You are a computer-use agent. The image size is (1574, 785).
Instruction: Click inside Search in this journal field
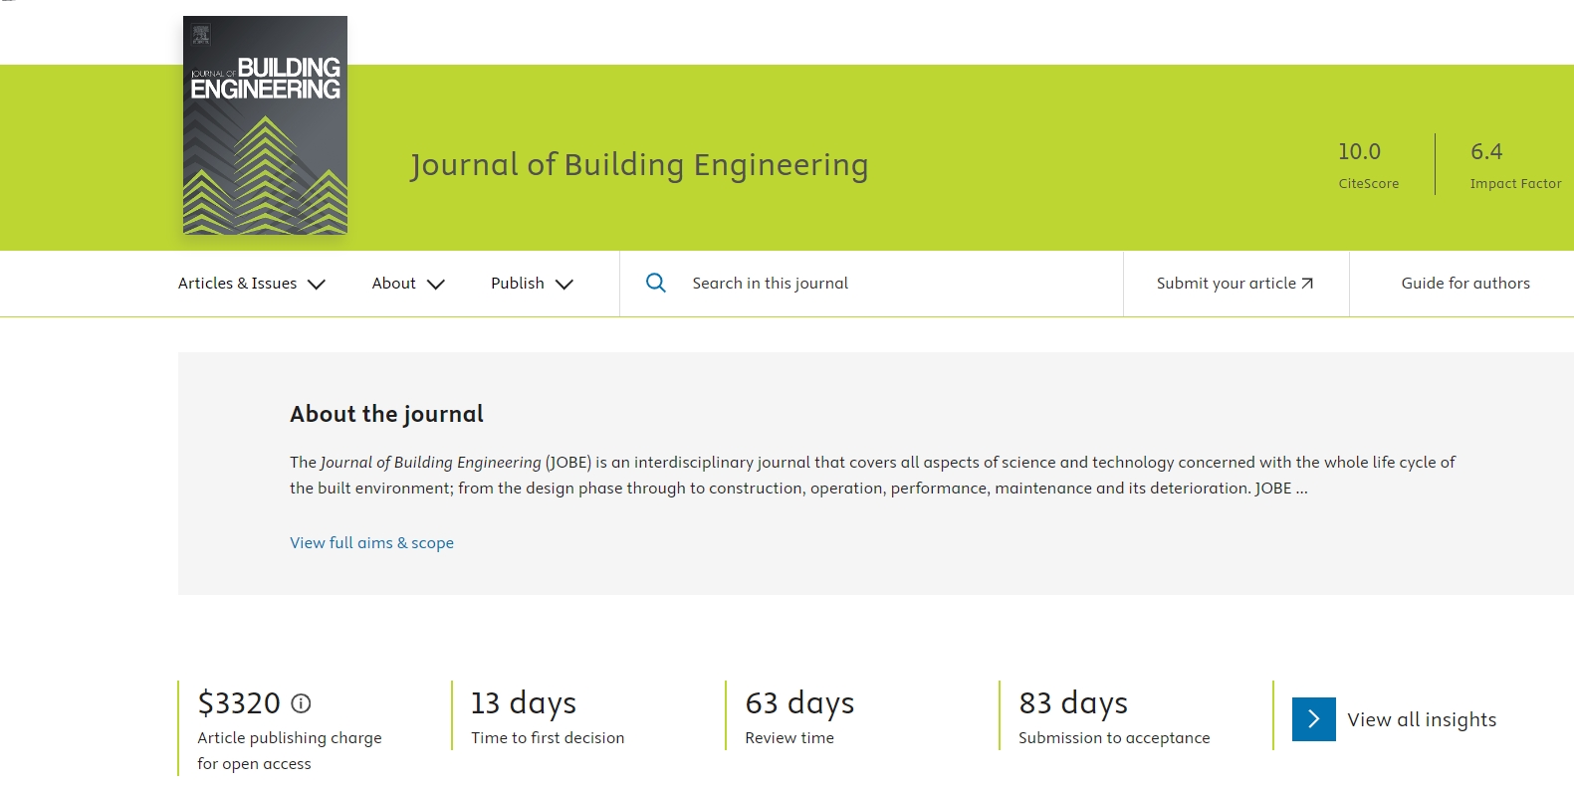pos(871,284)
